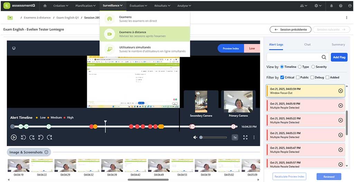Image resolution: width=354 pixels, height=182 pixels.
Task: Change the 1x playback speed
Action: (235, 137)
